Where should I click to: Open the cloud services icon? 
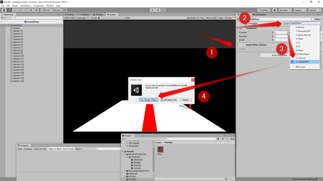click(274, 10)
